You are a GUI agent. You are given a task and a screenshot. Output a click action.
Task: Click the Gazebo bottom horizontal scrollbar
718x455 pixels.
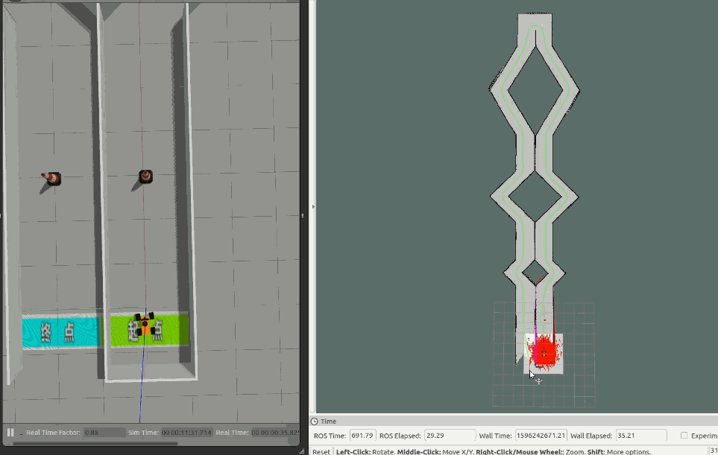[95, 443]
